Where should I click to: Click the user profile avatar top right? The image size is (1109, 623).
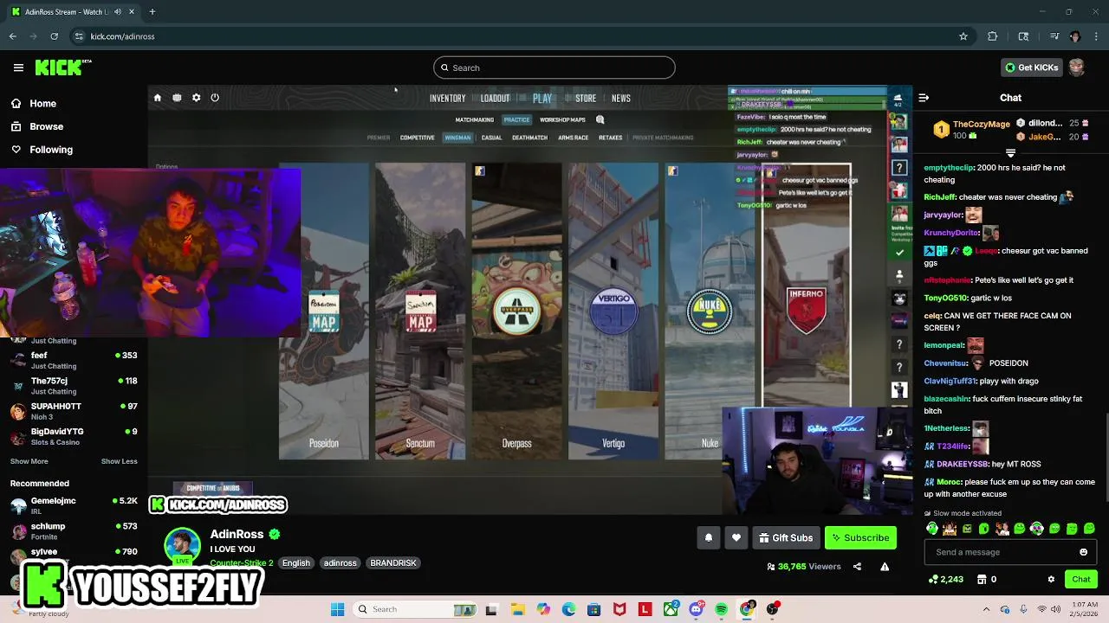1076,67
